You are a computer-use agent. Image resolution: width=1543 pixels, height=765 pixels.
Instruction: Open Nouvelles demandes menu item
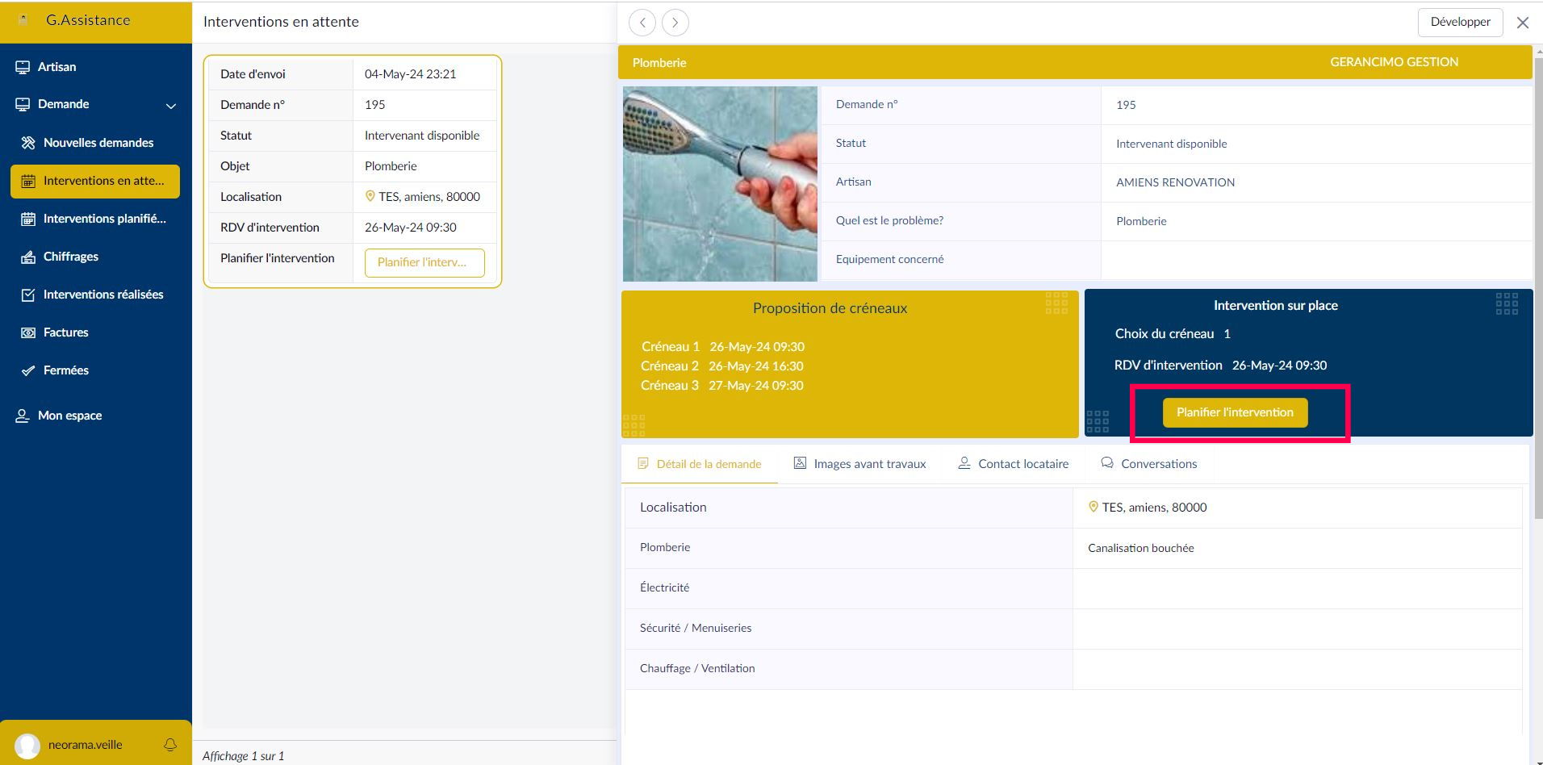98,143
